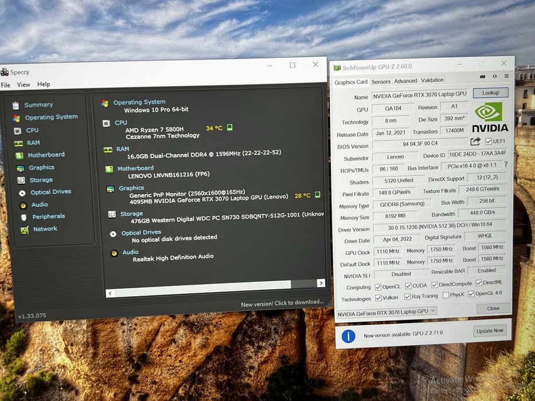Click the green CPU temperature indicator icon

pos(229,128)
